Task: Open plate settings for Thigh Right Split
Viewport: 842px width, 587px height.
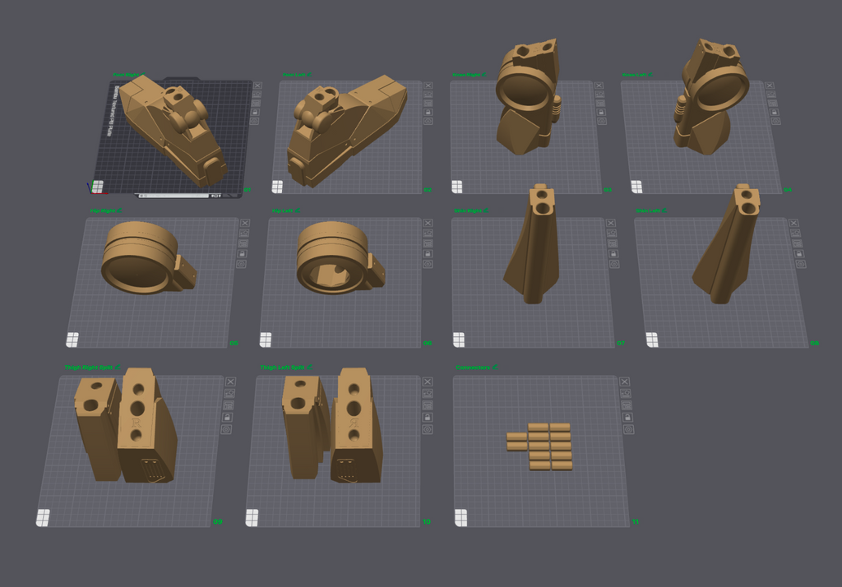Action: click(226, 430)
